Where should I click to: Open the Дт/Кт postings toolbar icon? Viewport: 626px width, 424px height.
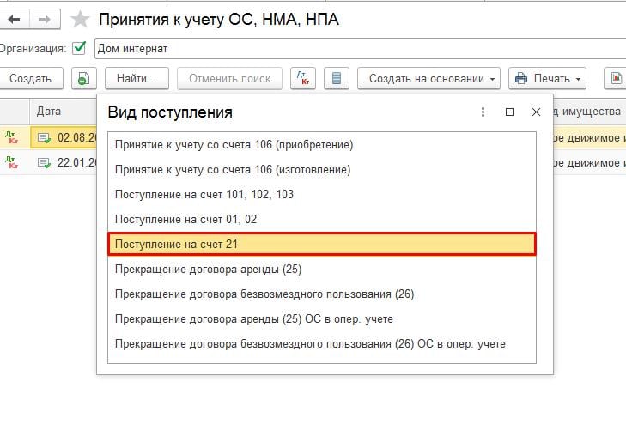(302, 79)
